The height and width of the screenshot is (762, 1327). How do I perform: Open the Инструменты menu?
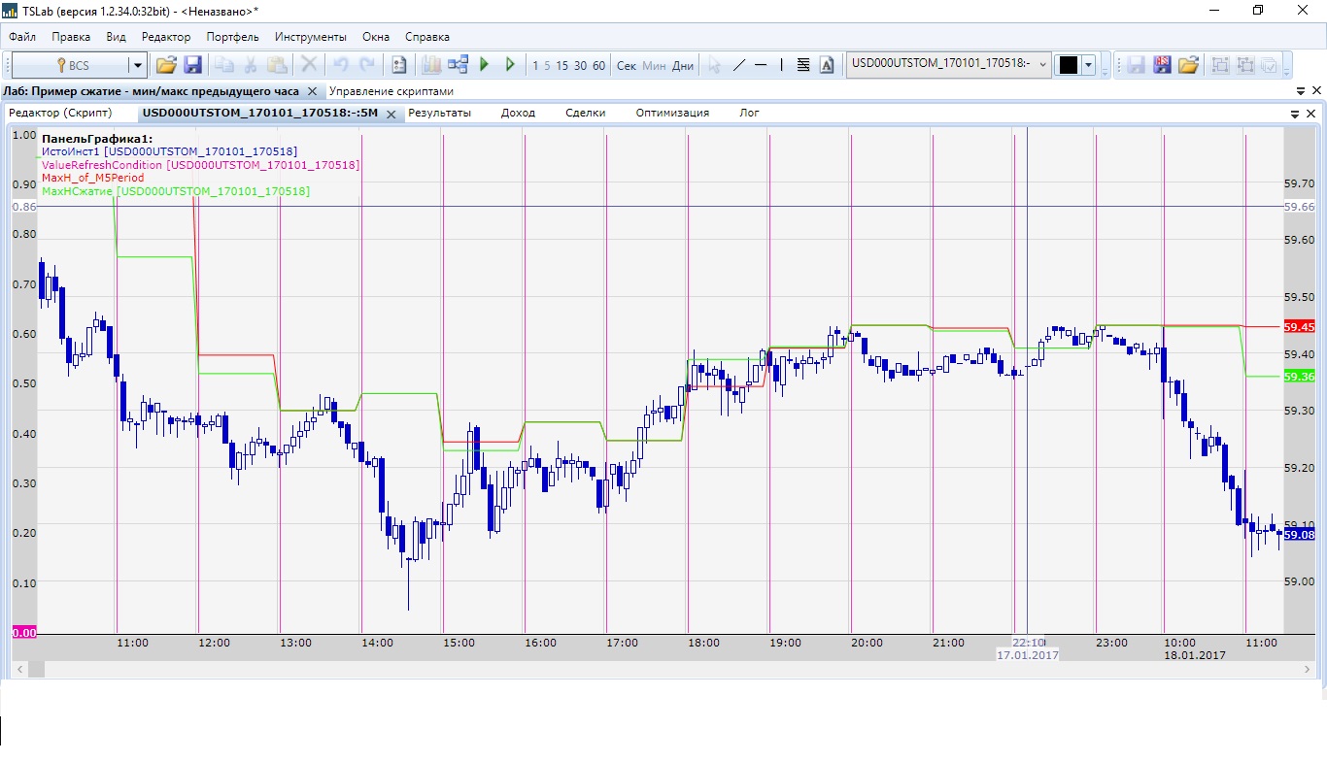(x=310, y=37)
